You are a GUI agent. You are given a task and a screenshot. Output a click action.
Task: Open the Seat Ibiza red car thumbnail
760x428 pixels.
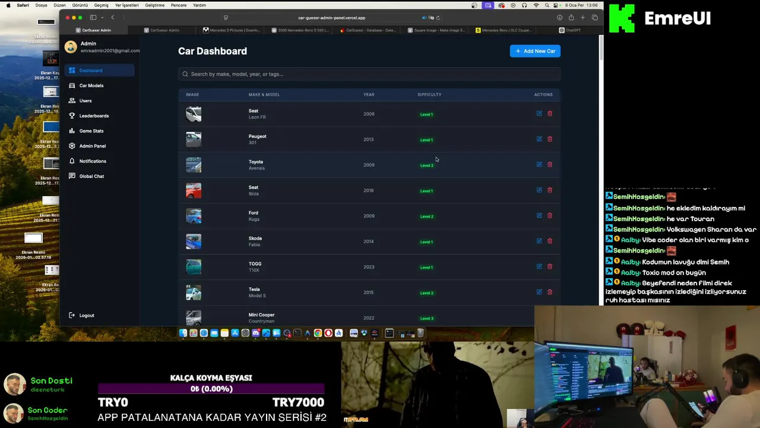tap(194, 190)
